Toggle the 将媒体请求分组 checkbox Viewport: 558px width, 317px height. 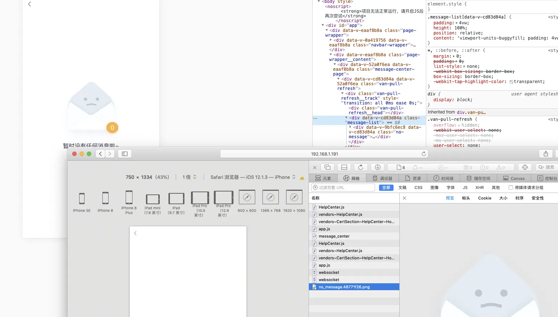(x=511, y=188)
